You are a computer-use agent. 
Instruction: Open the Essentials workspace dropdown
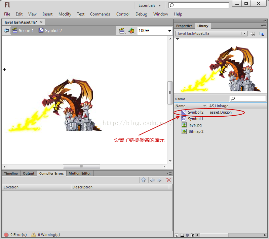point(149,5)
